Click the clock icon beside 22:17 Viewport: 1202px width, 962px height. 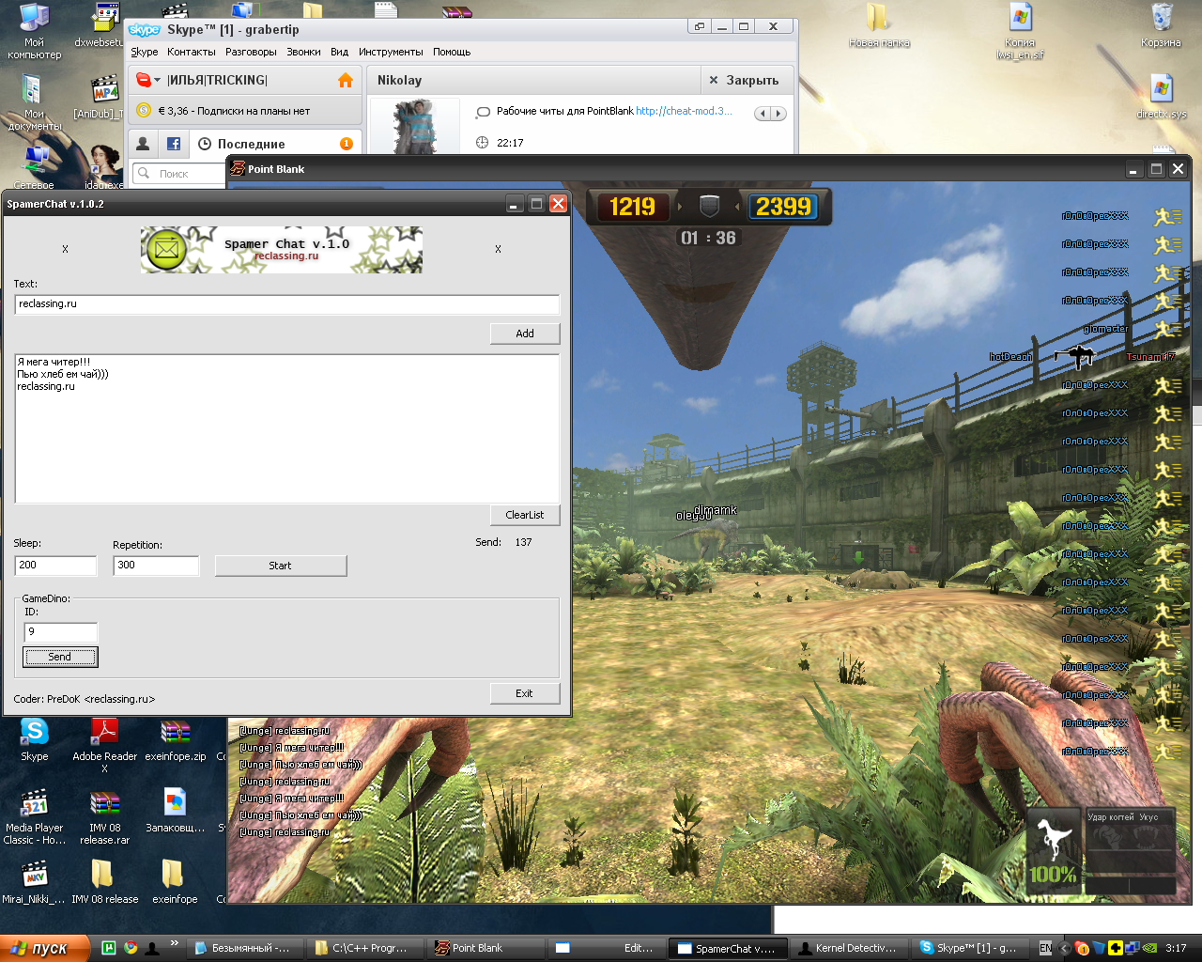point(483,143)
